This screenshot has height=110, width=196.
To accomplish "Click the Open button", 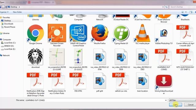I will (175, 105).
